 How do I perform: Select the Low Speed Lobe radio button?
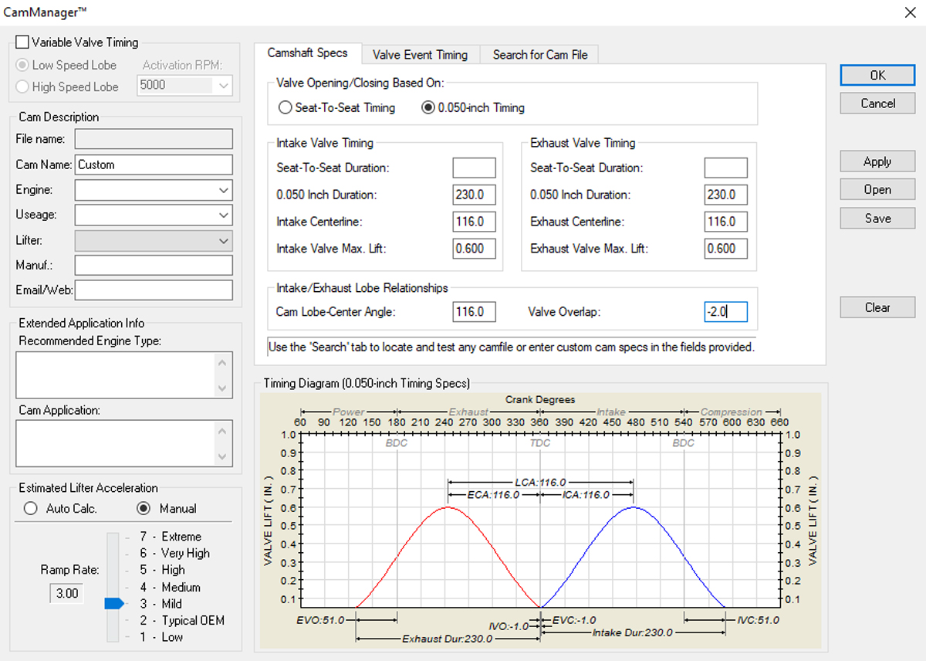(22, 66)
